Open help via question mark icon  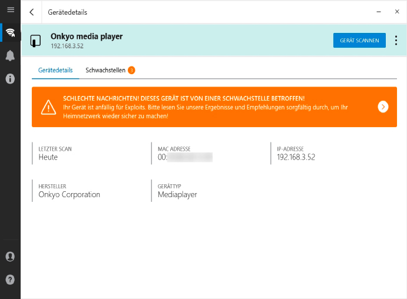point(10,280)
